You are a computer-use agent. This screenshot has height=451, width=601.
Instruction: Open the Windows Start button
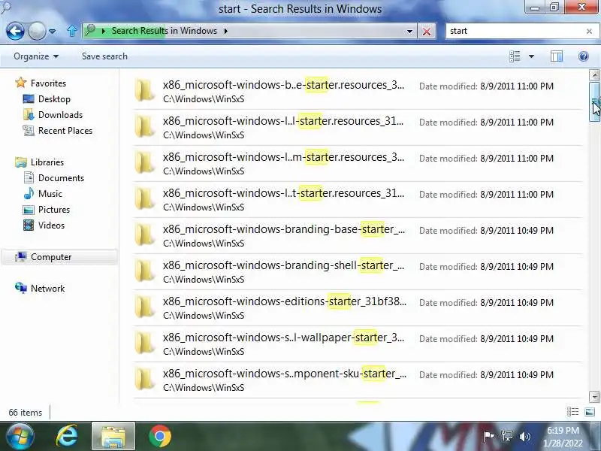click(20, 437)
